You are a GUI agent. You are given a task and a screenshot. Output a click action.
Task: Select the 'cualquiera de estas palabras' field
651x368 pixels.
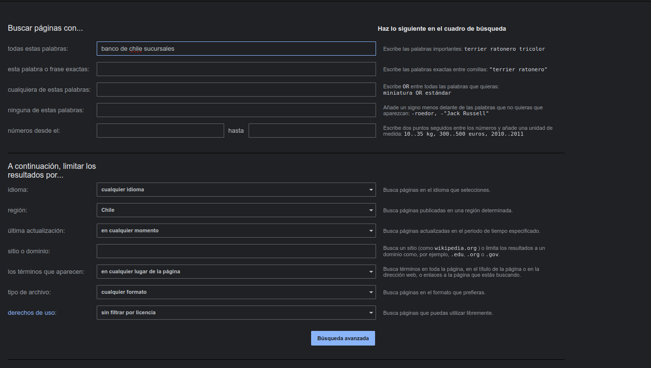pos(236,90)
